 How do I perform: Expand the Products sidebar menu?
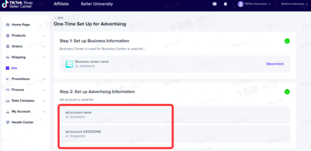click(x=44, y=36)
